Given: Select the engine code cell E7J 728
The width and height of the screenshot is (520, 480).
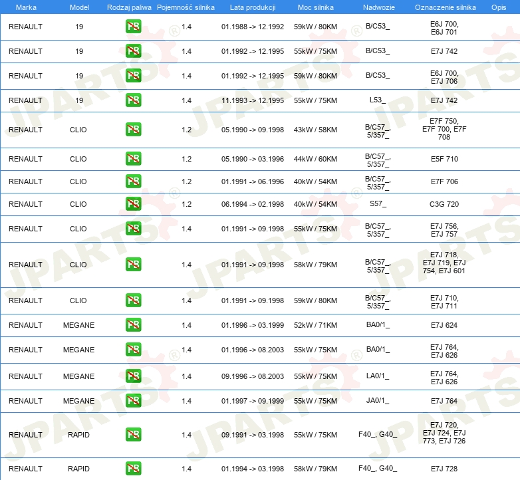Looking at the screenshot, I should [444, 469].
